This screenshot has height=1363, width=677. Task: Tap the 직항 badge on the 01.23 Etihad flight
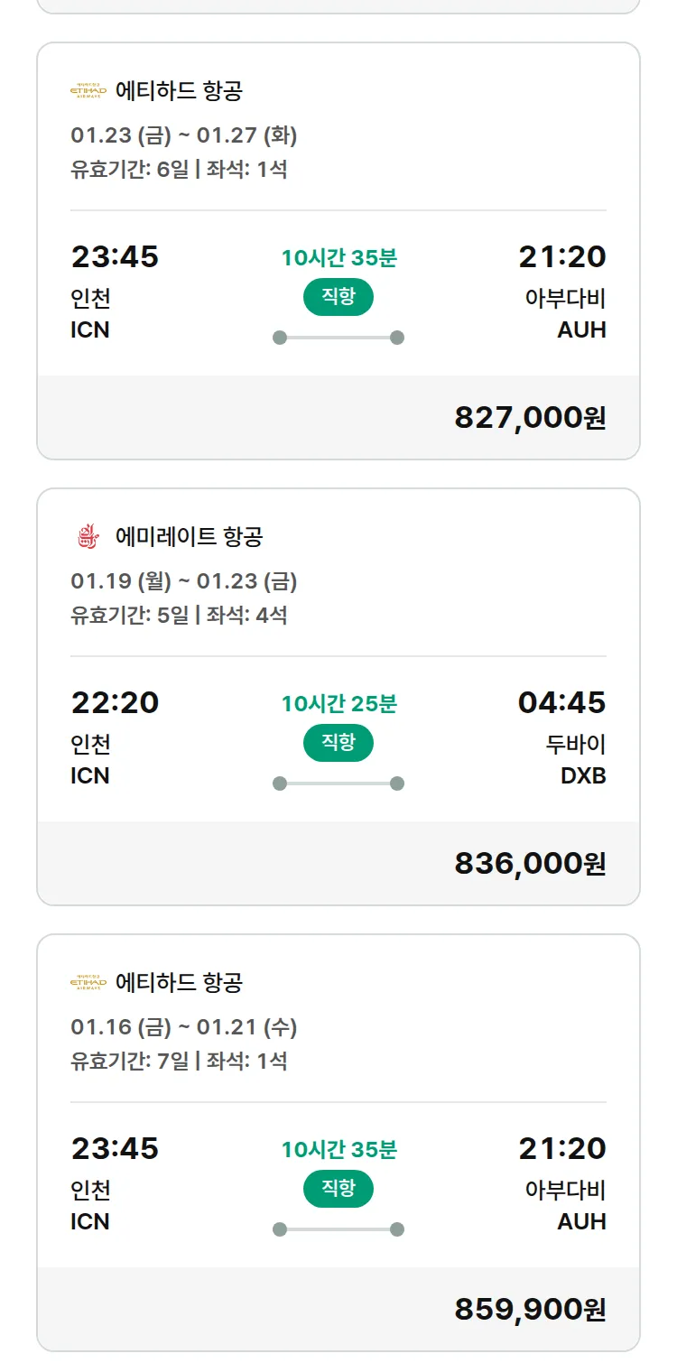click(x=338, y=297)
